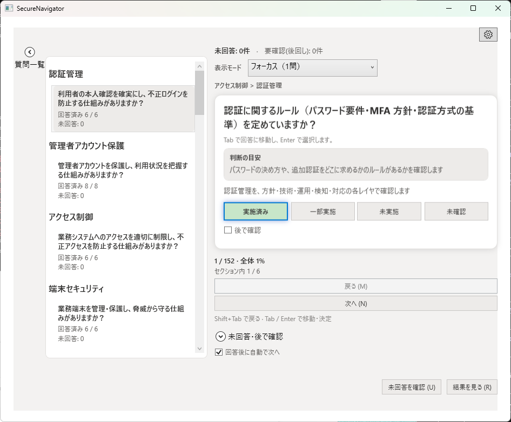The height and width of the screenshot is (422, 511).
Task: Open results via 結果を見る (R)
Action: point(472,387)
